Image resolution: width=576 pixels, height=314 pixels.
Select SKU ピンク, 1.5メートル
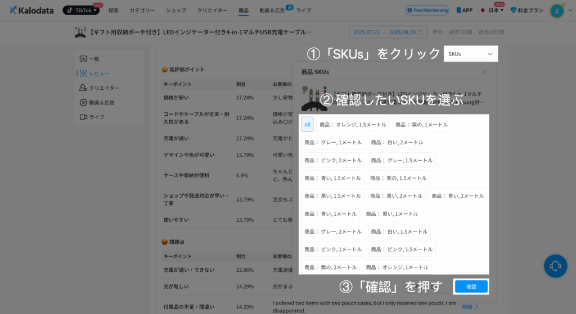tap(402, 249)
